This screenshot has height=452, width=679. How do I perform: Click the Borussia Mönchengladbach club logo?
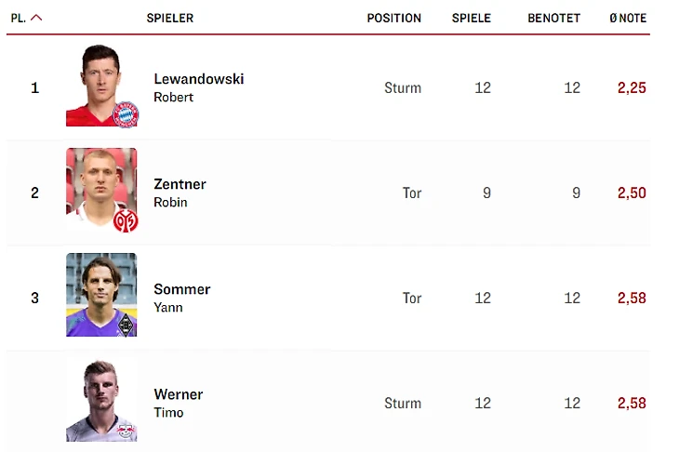pyautogui.click(x=124, y=324)
